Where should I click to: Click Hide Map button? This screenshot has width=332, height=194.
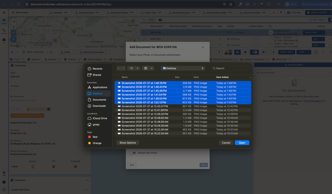pos(294,13)
